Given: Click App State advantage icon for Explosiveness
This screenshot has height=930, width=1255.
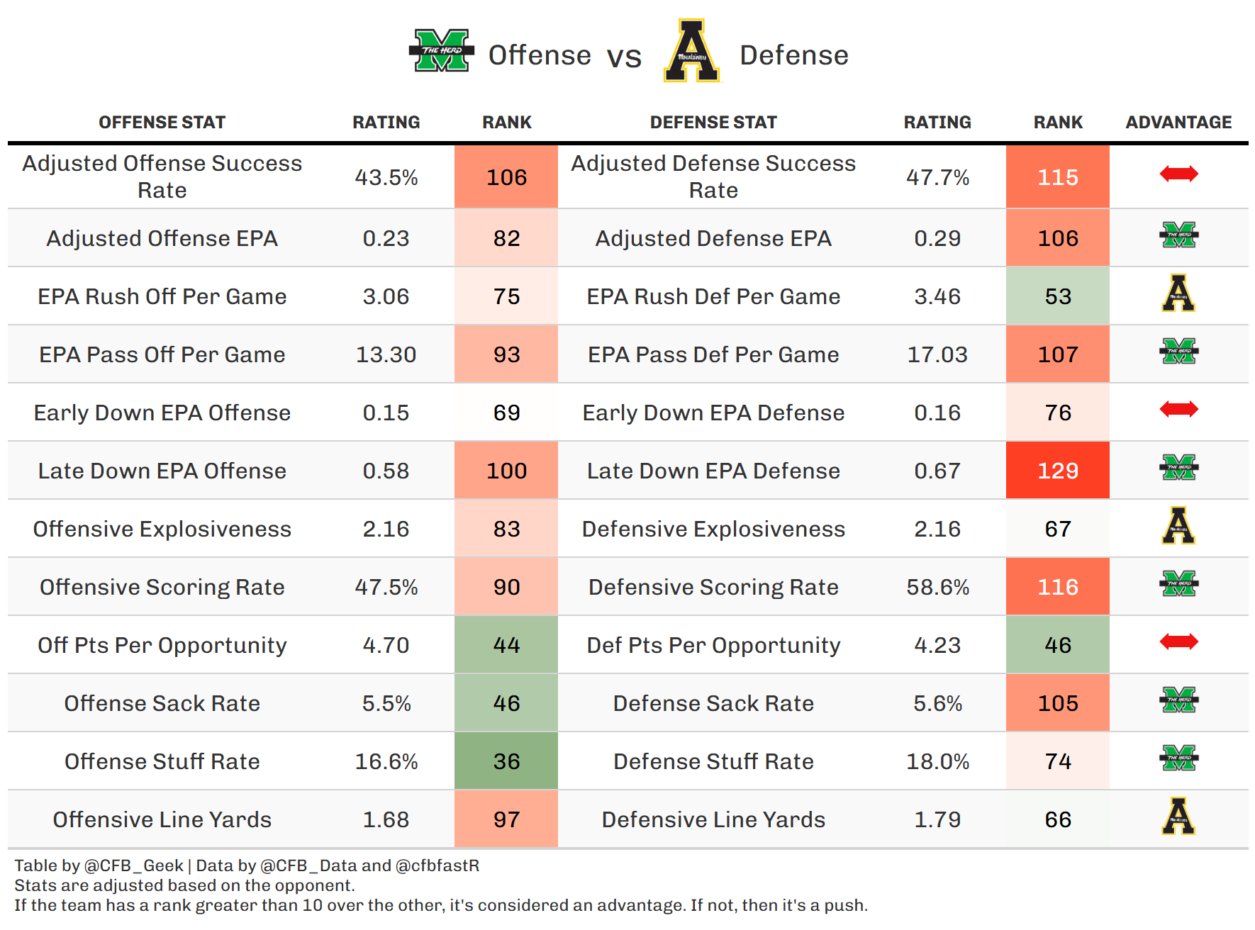Looking at the screenshot, I should pyautogui.click(x=1178, y=526).
